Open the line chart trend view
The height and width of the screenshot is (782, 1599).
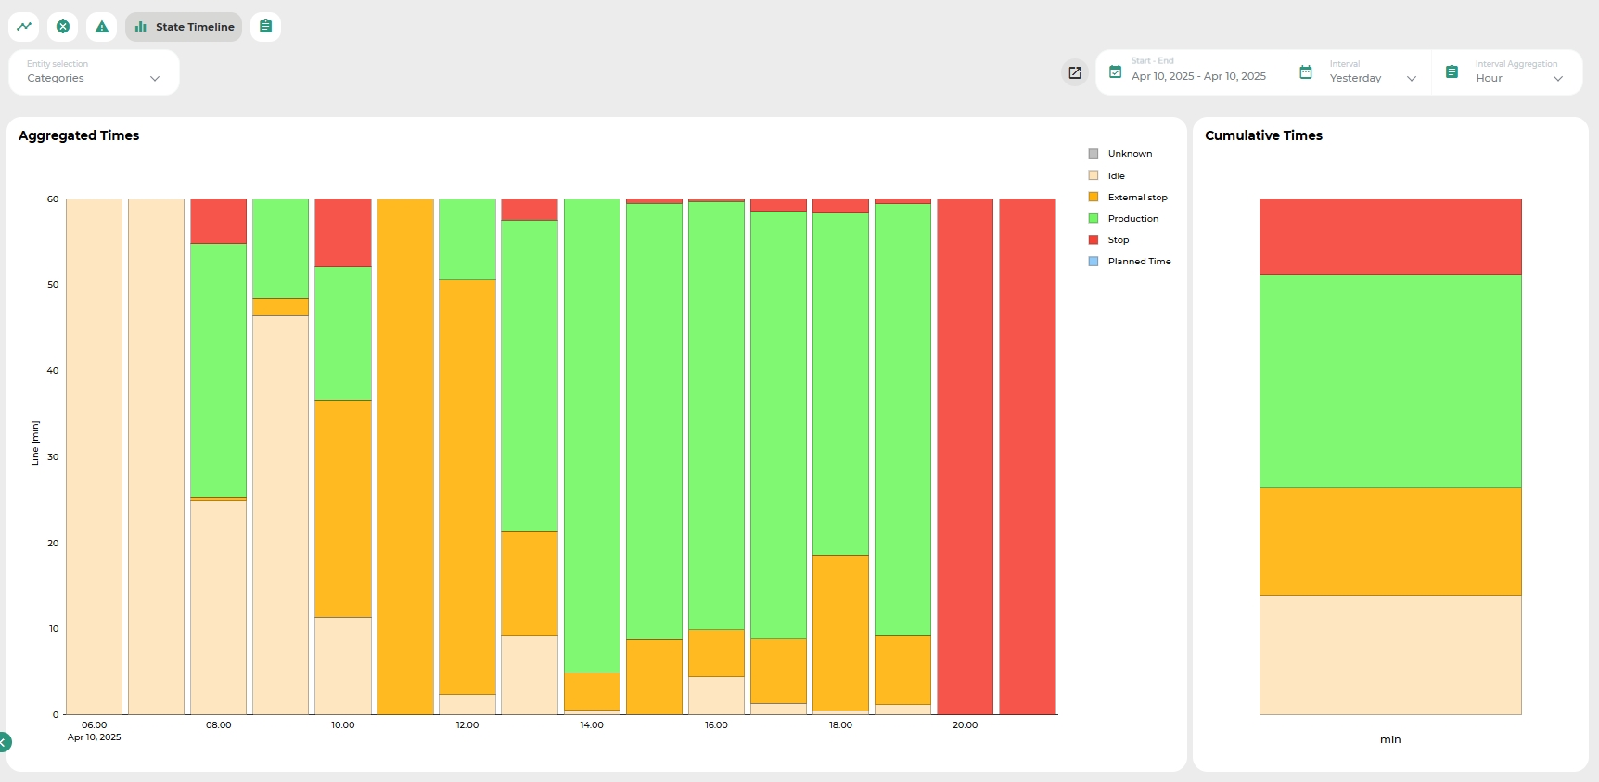(24, 27)
